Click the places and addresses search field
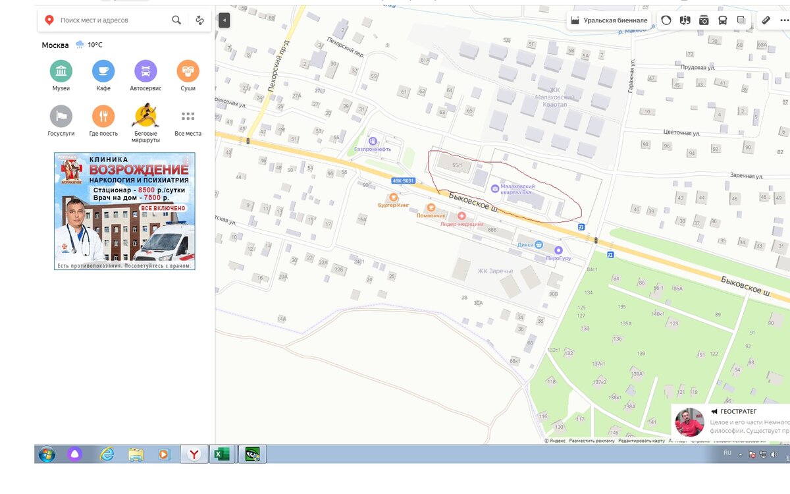790x494 pixels. click(112, 20)
